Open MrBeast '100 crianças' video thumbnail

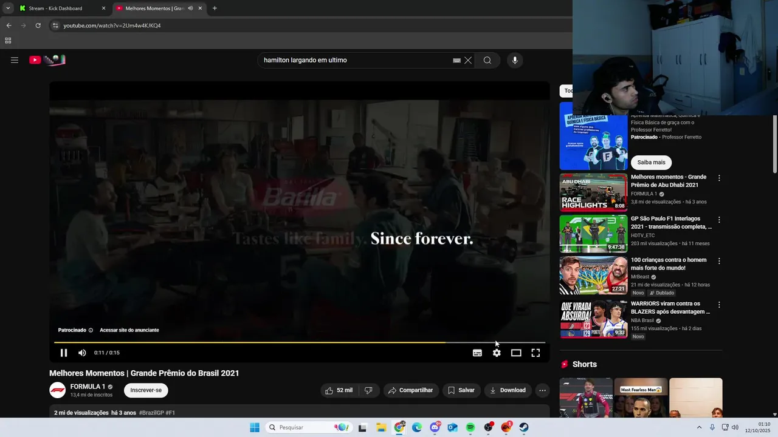(x=593, y=275)
